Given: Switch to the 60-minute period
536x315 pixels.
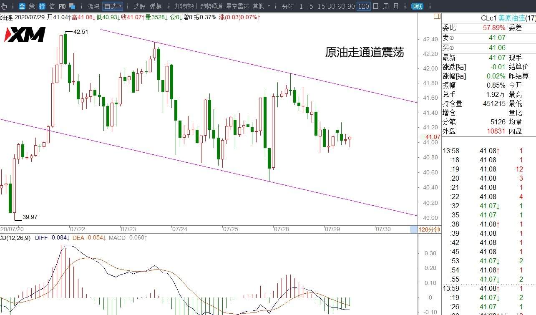Looking at the screenshot, I should pyautogui.click(x=341, y=6).
